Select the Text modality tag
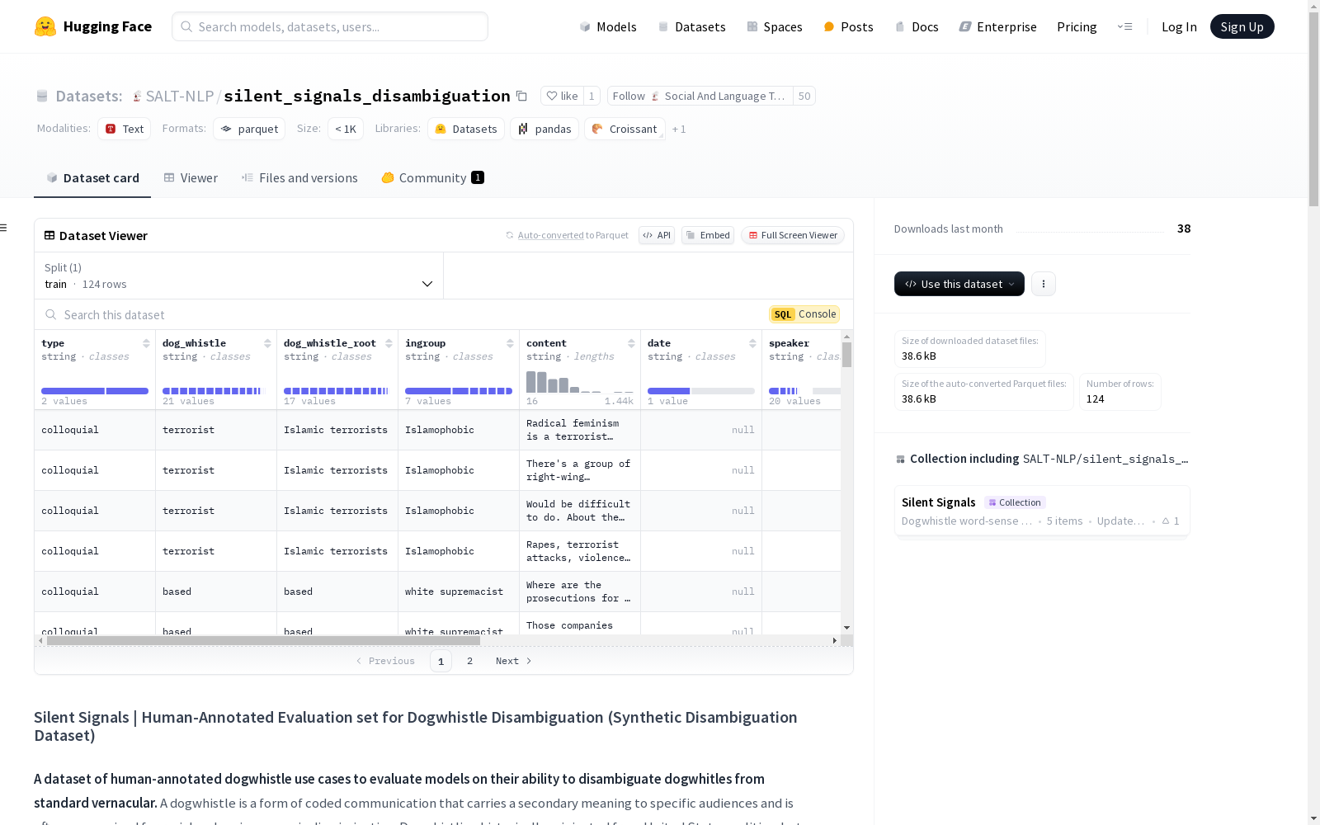Image resolution: width=1320 pixels, height=825 pixels. click(x=125, y=129)
